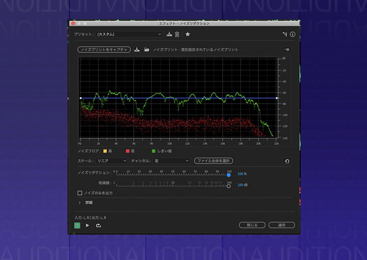The width and height of the screenshot is (367, 260).
Task: Toggle the green effect power button
Action: pos(77,225)
